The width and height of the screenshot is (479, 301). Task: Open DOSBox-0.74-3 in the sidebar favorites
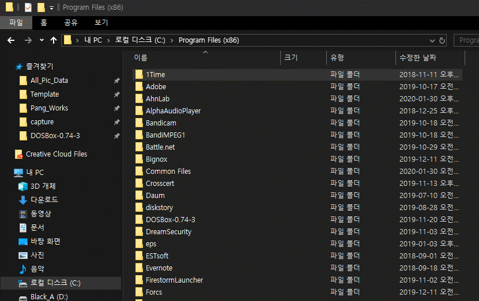[x=55, y=136]
